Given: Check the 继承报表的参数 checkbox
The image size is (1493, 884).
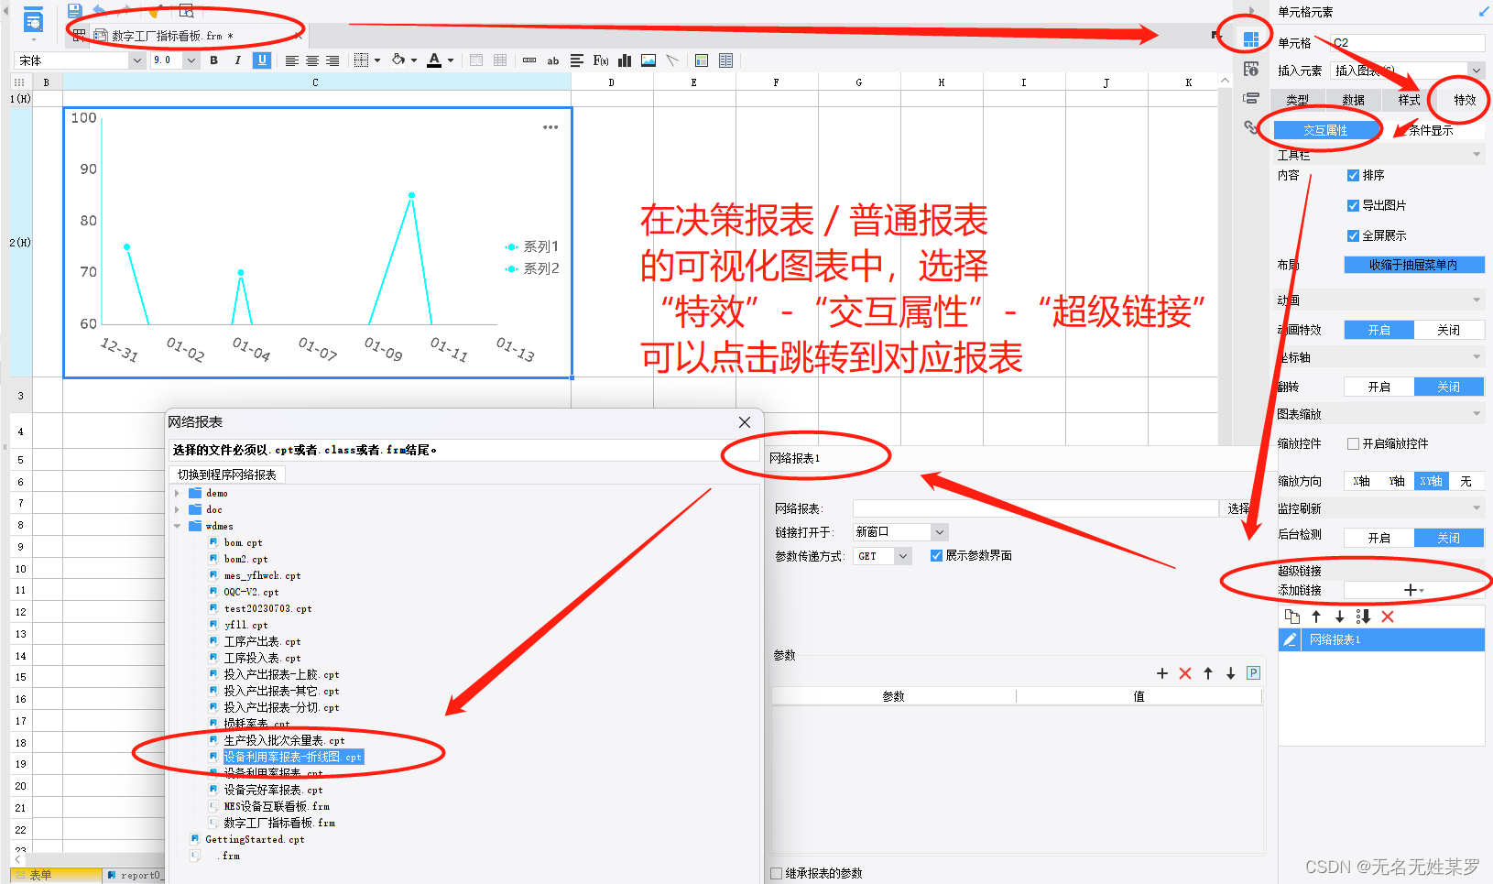Looking at the screenshot, I should point(777,873).
